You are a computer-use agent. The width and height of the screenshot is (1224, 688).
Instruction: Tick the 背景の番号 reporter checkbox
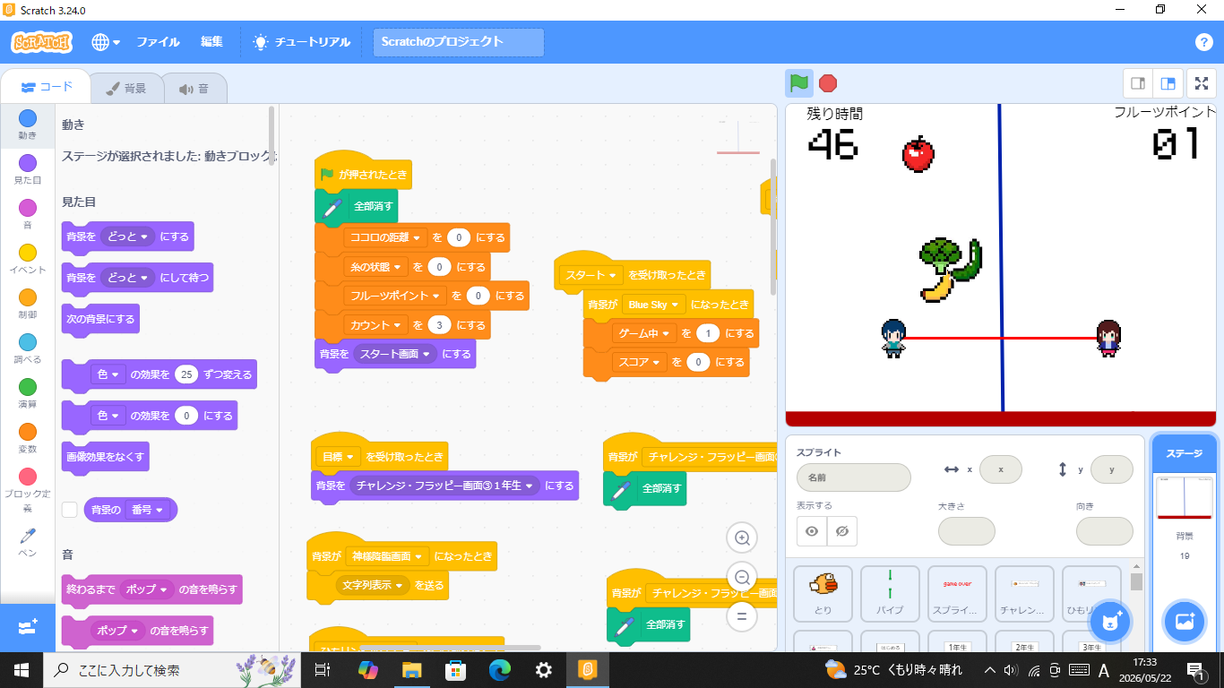click(69, 510)
